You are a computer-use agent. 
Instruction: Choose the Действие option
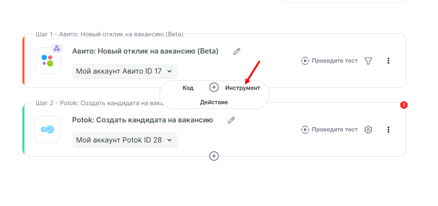(x=214, y=102)
